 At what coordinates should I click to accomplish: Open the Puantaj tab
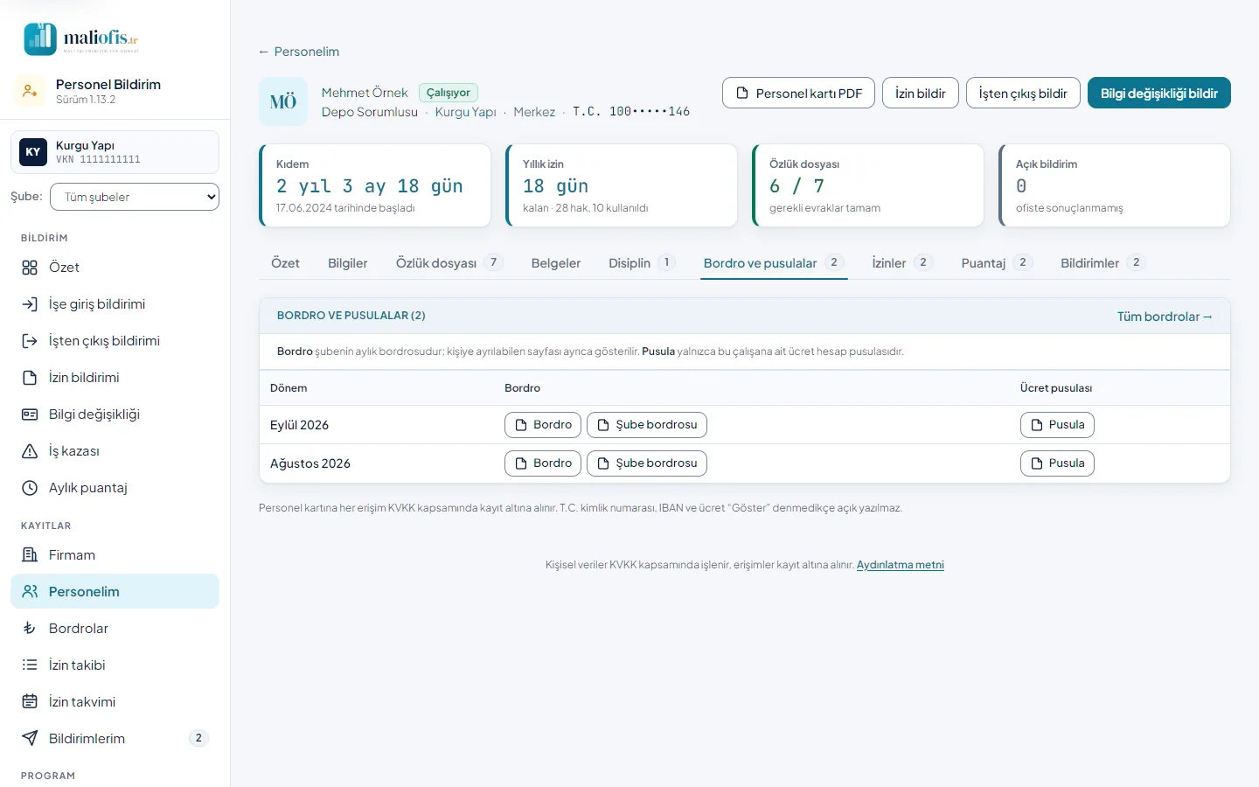pyautogui.click(x=997, y=263)
